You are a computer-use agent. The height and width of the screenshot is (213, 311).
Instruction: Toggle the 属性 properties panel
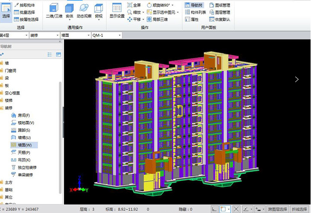192,20
